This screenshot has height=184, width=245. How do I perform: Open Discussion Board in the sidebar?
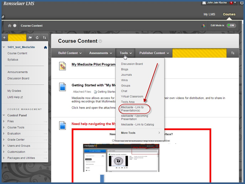pyautogui.click(x=18, y=78)
